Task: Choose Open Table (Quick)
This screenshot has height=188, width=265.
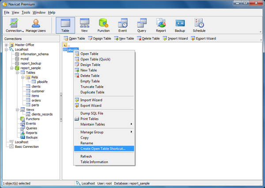Action: tap(104, 59)
